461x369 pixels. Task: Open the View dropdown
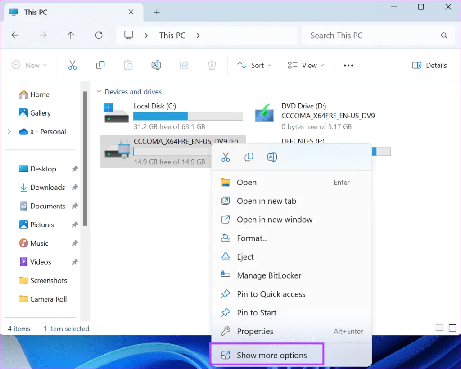tap(306, 66)
